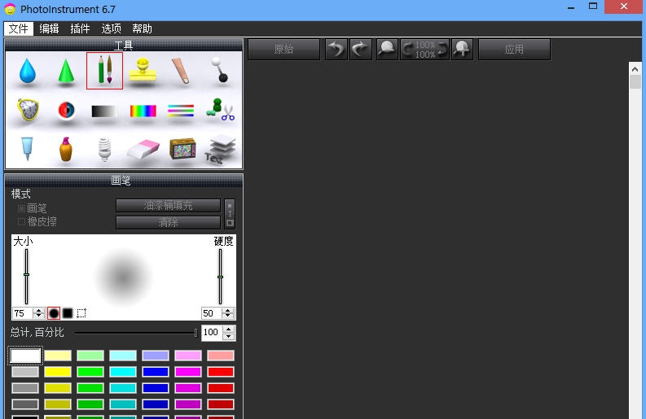Select the Red Eye removal tool
Screen dimensions: 646x419
click(x=66, y=111)
